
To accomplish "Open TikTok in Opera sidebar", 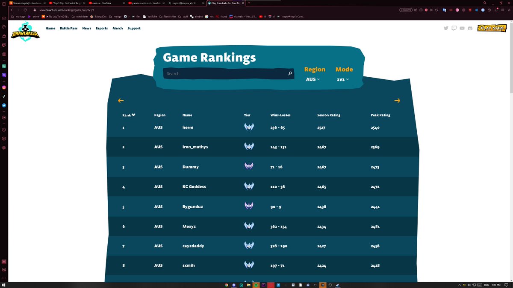I will tap(4, 96).
